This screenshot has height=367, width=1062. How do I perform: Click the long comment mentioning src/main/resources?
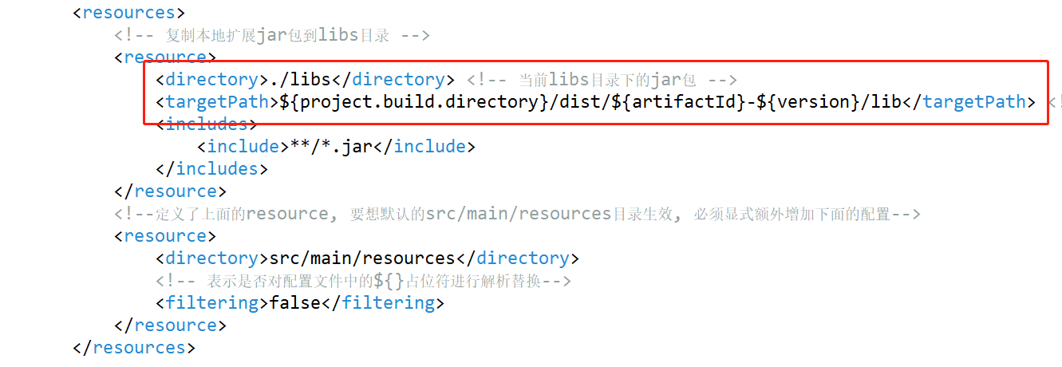518,214
